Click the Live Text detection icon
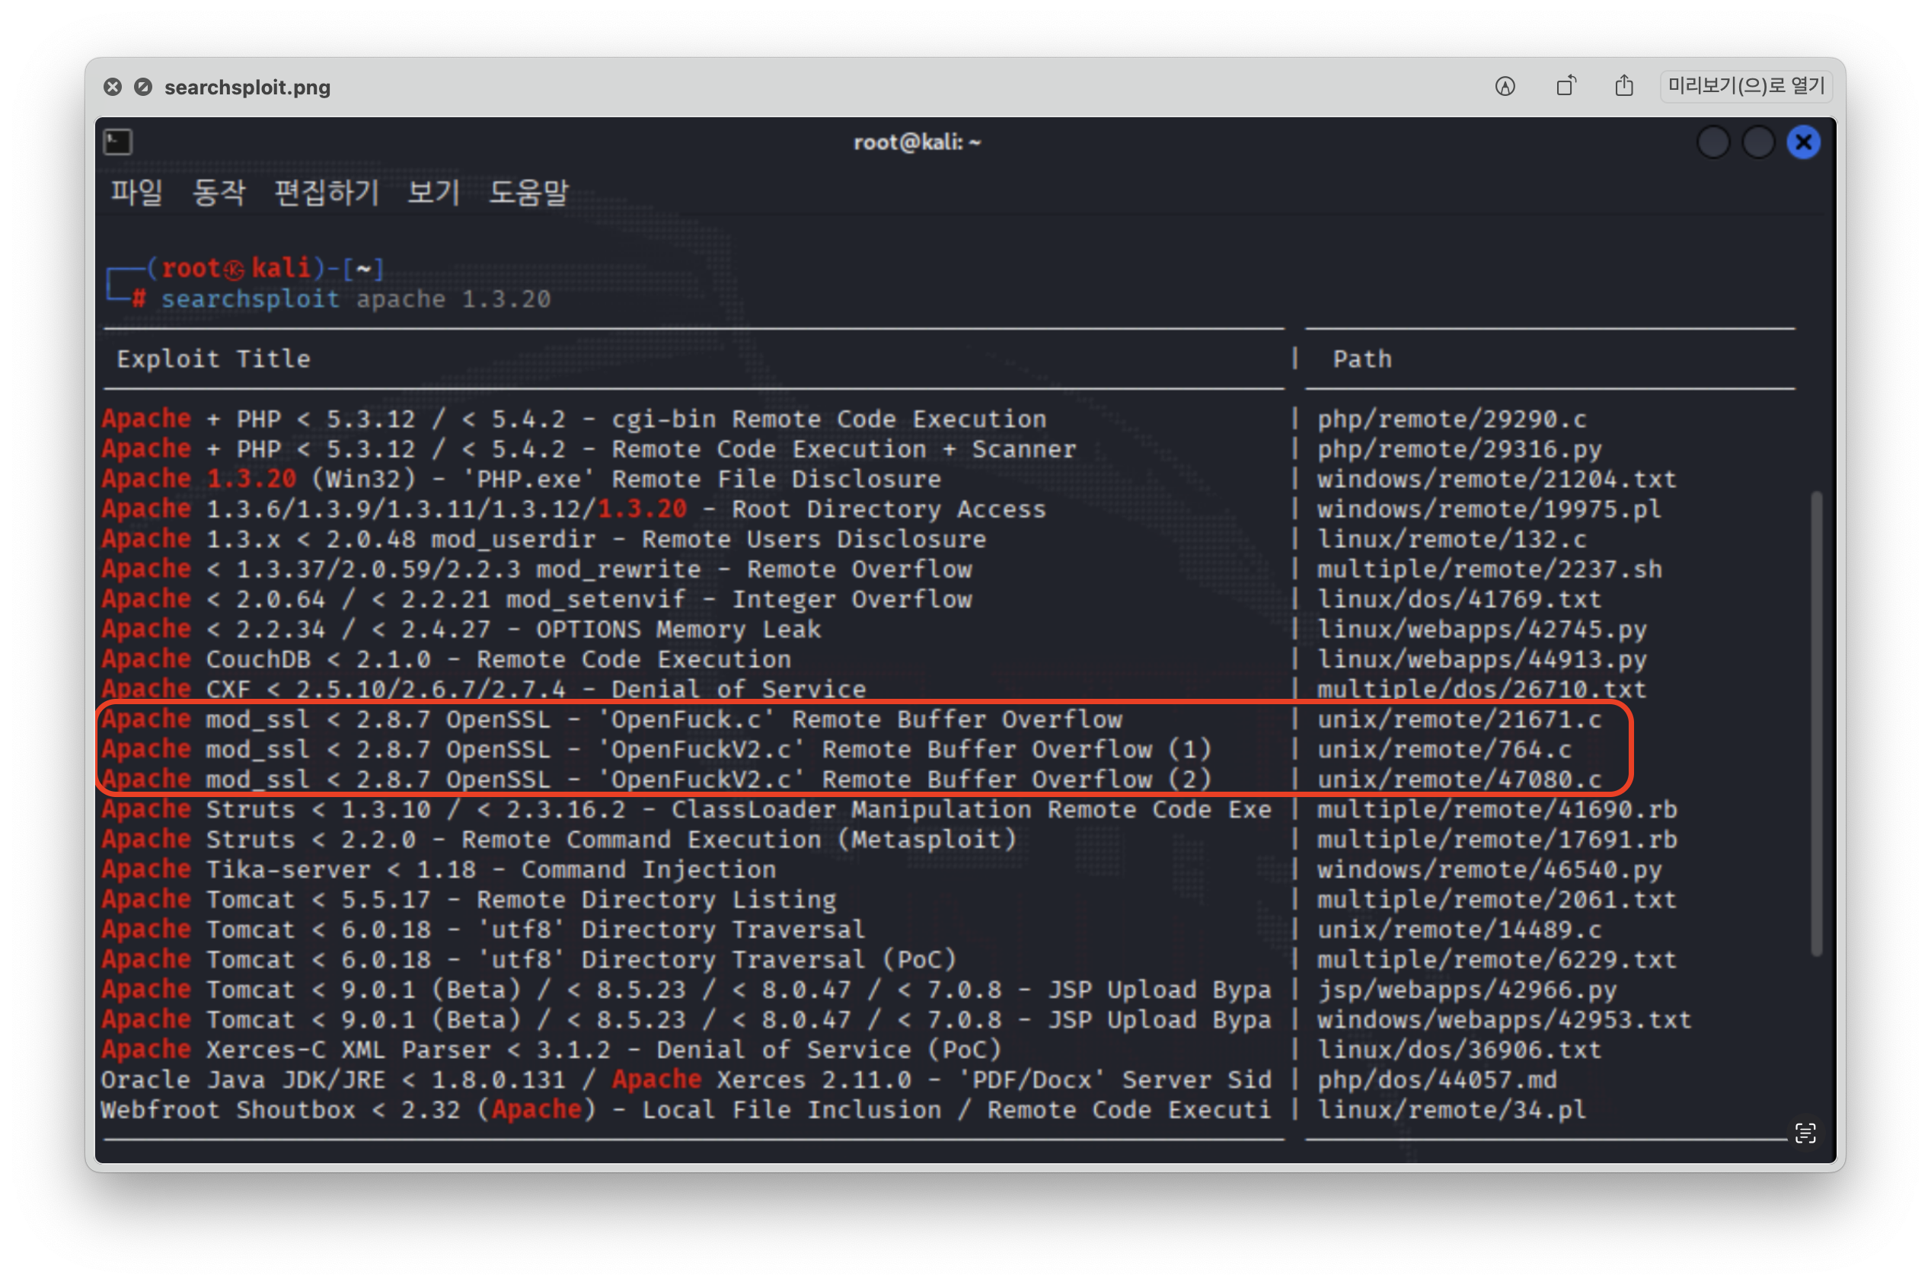This screenshot has height=1285, width=1931. pyautogui.click(x=1805, y=1134)
